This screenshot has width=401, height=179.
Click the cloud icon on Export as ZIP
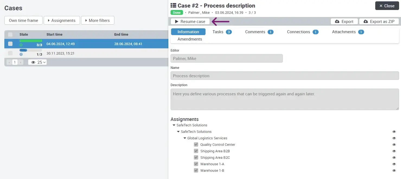coord(365,22)
